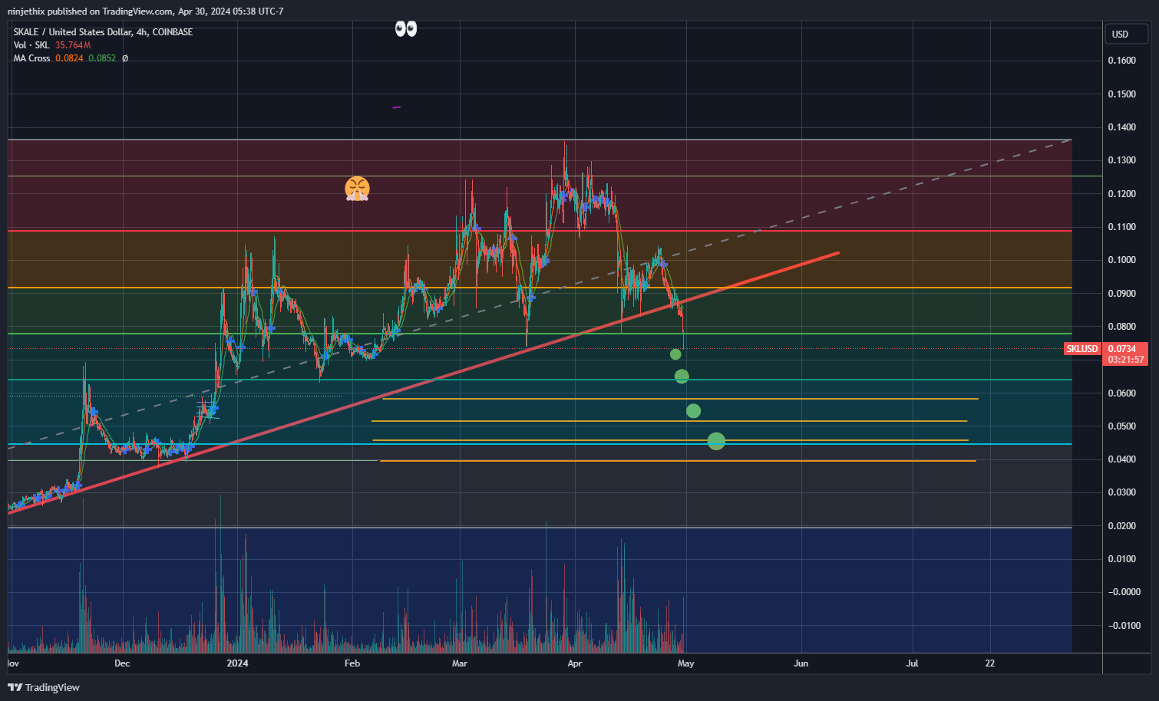This screenshot has height=701, width=1159.
Task: Click the 0.0800 price axis label
Action: (1121, 327)
